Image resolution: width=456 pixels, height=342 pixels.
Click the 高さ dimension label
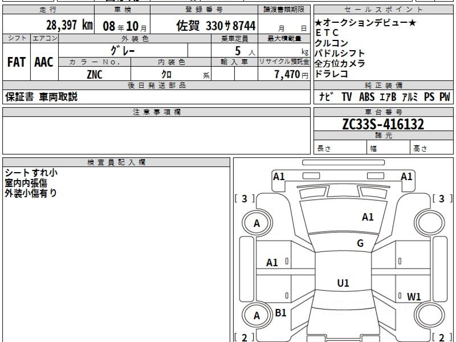pyautogui.click(x=420, y=149)
